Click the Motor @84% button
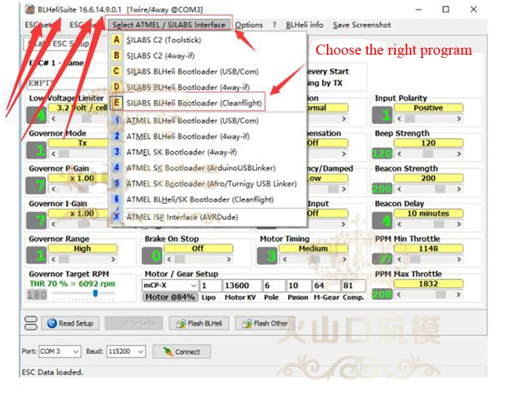 pyautogui.click(x=170, y=297)
